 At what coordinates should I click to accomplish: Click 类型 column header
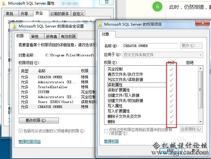28,71
